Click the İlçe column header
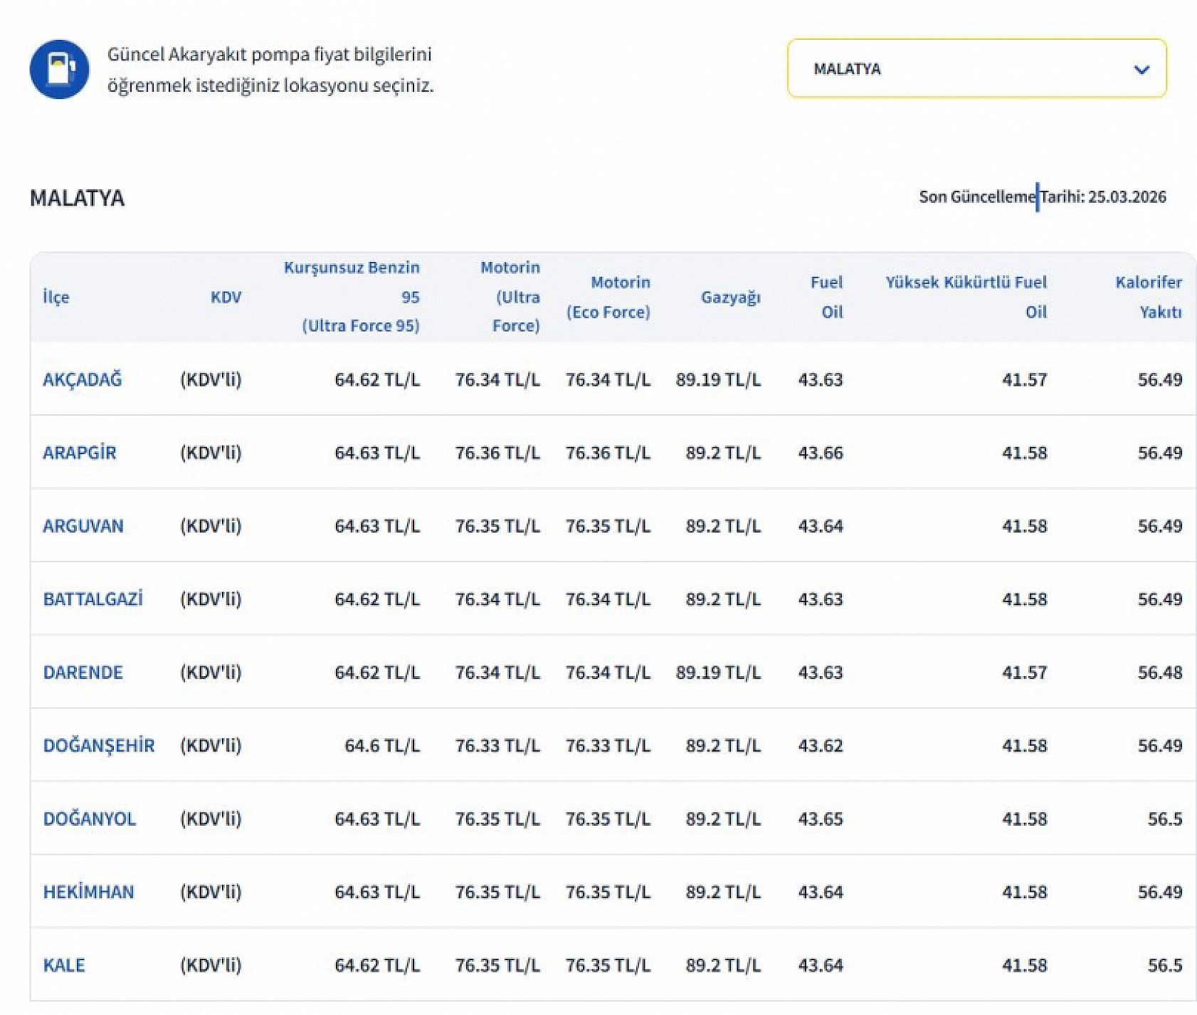Viewport: 1197px width, 1015px height. point(56,297)
